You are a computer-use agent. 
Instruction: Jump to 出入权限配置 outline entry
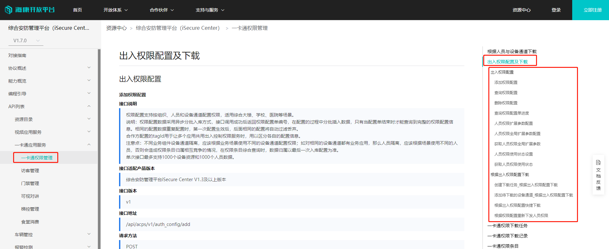[x=502, y=72]
